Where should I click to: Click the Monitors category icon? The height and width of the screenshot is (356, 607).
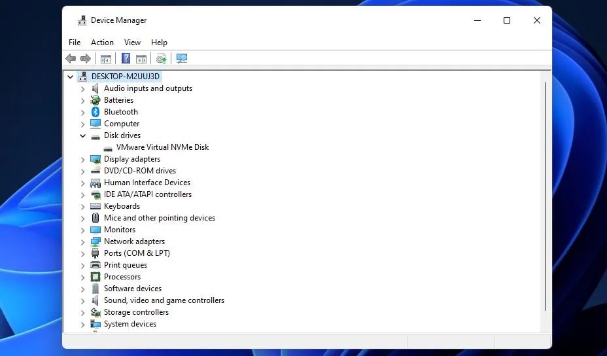click(95, 230)
